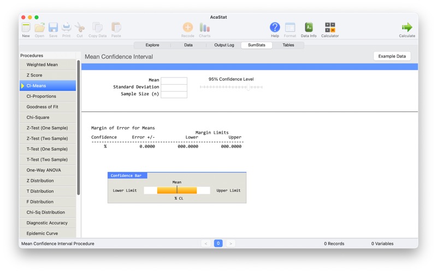Click the 'Mean Confidence Interval' title
437x273 pixels.
point(119,57)
